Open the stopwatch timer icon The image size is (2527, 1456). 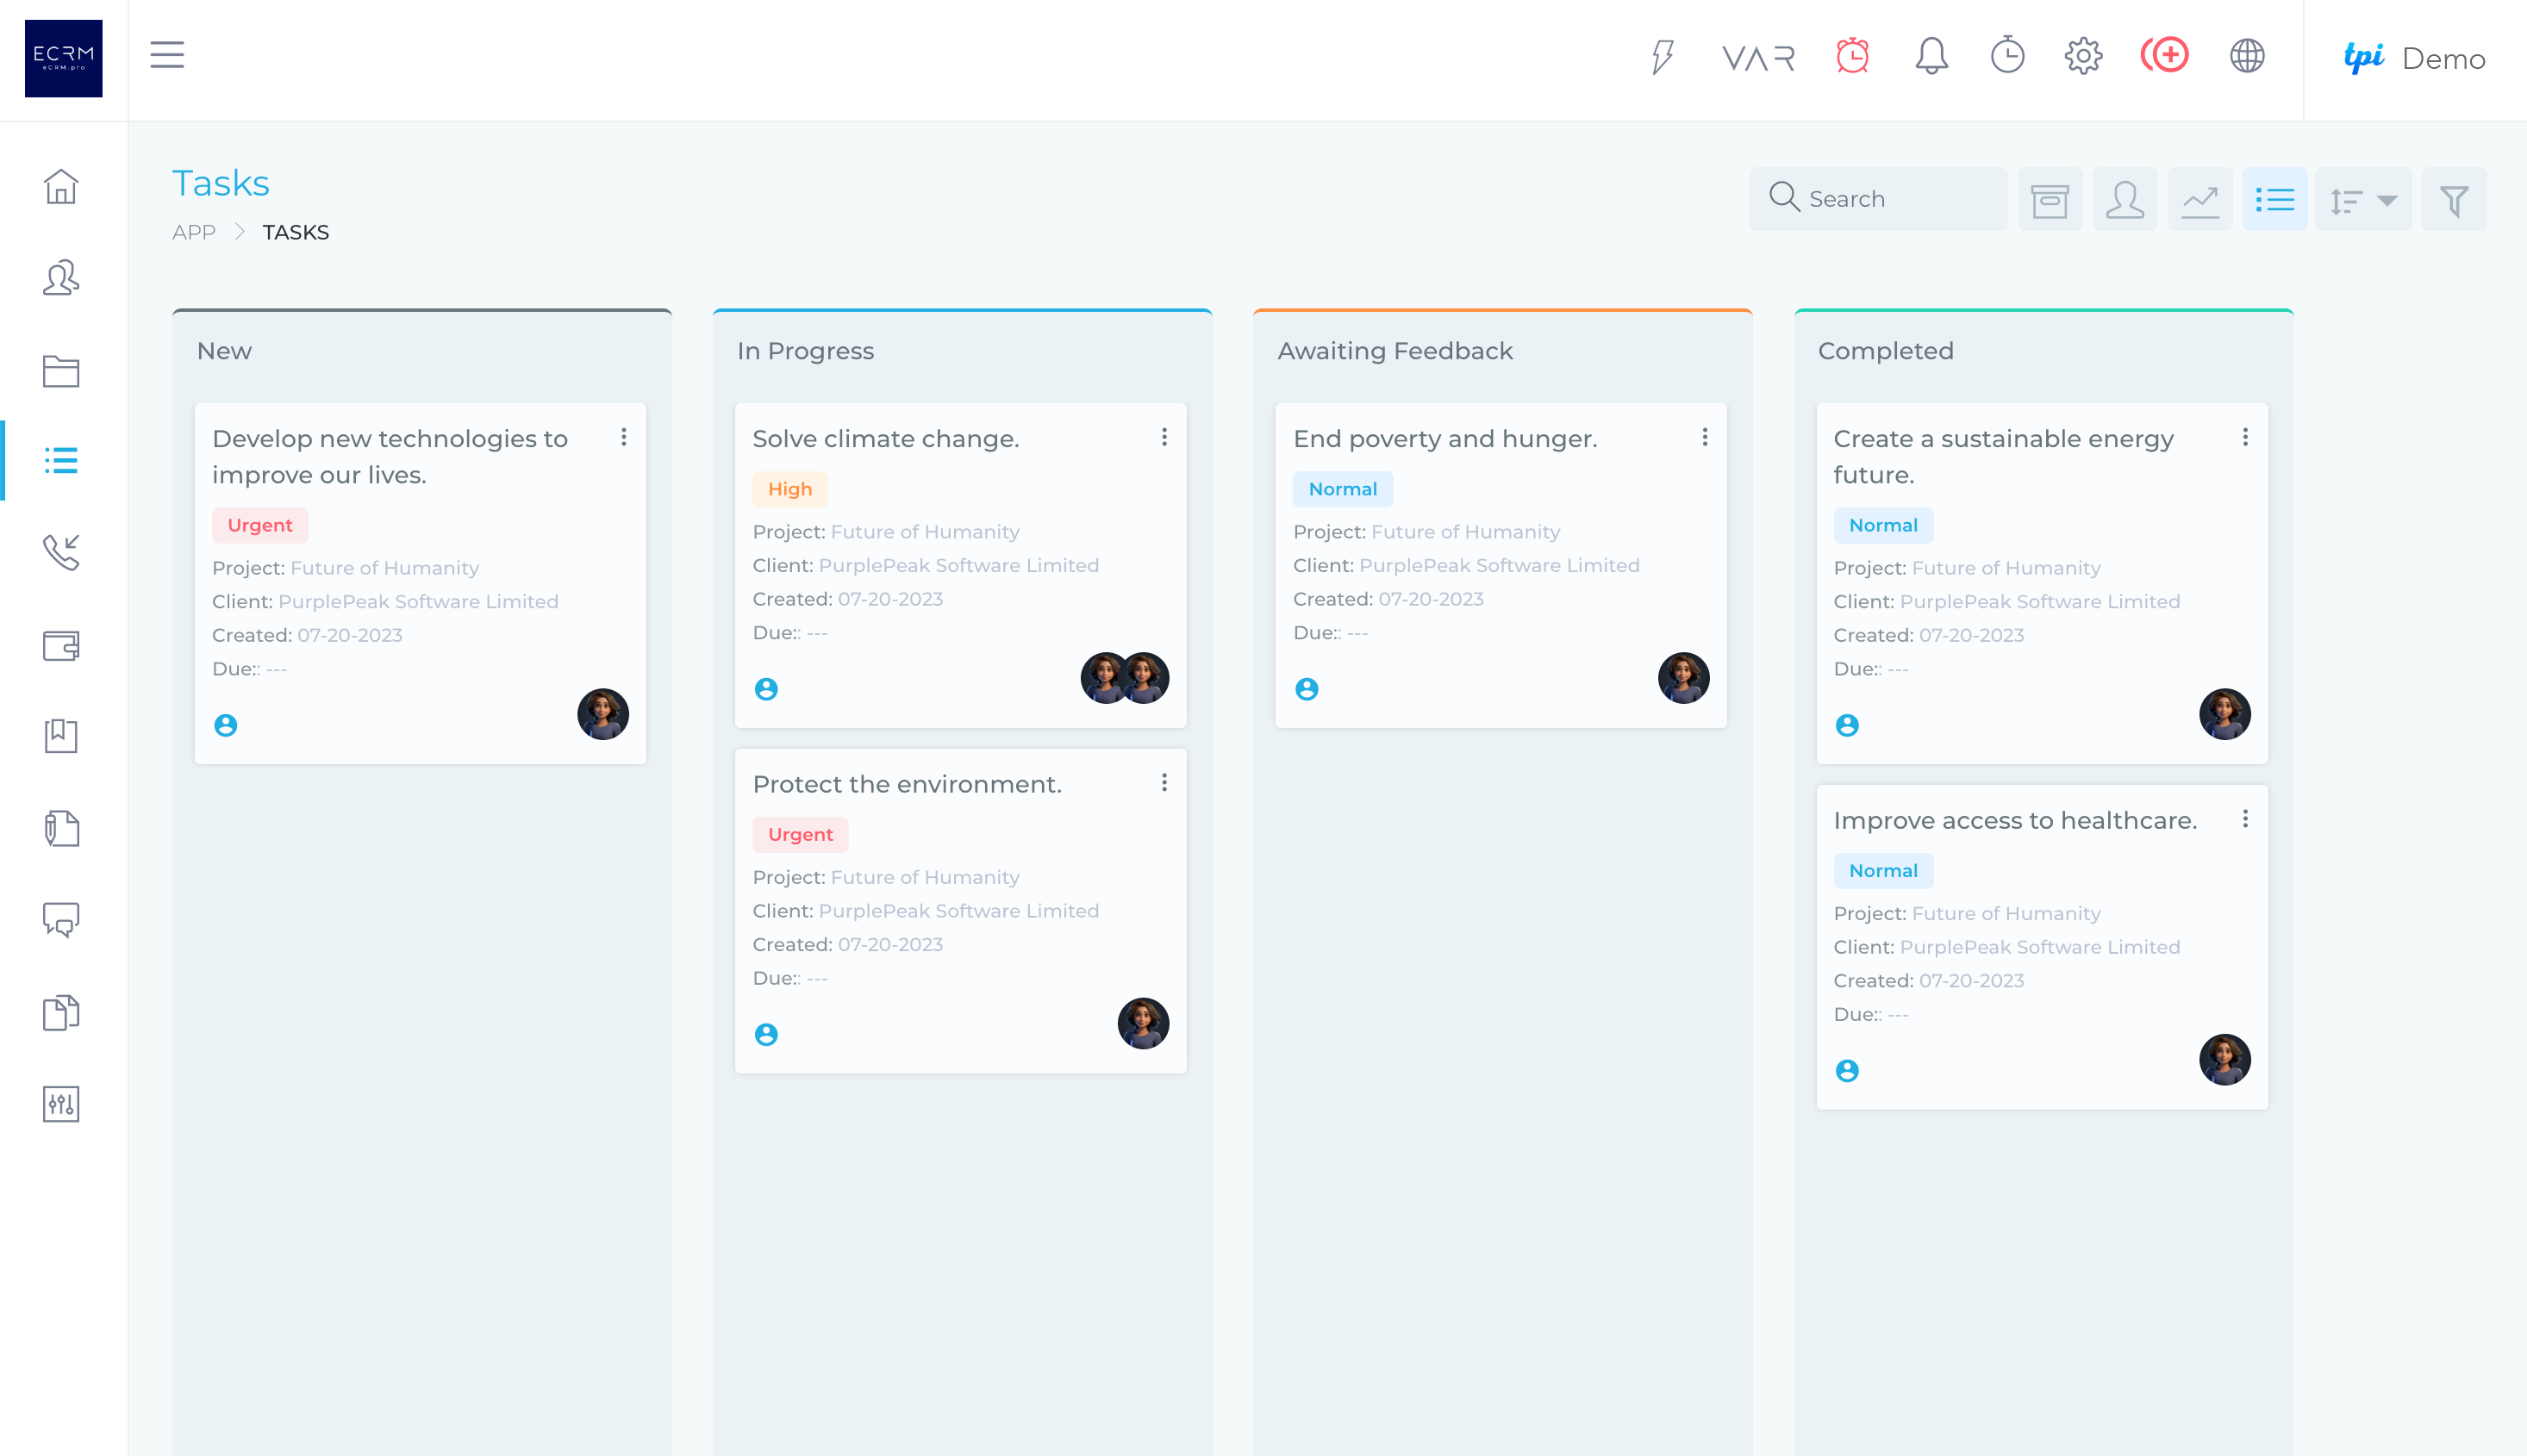click(2006, 55)
